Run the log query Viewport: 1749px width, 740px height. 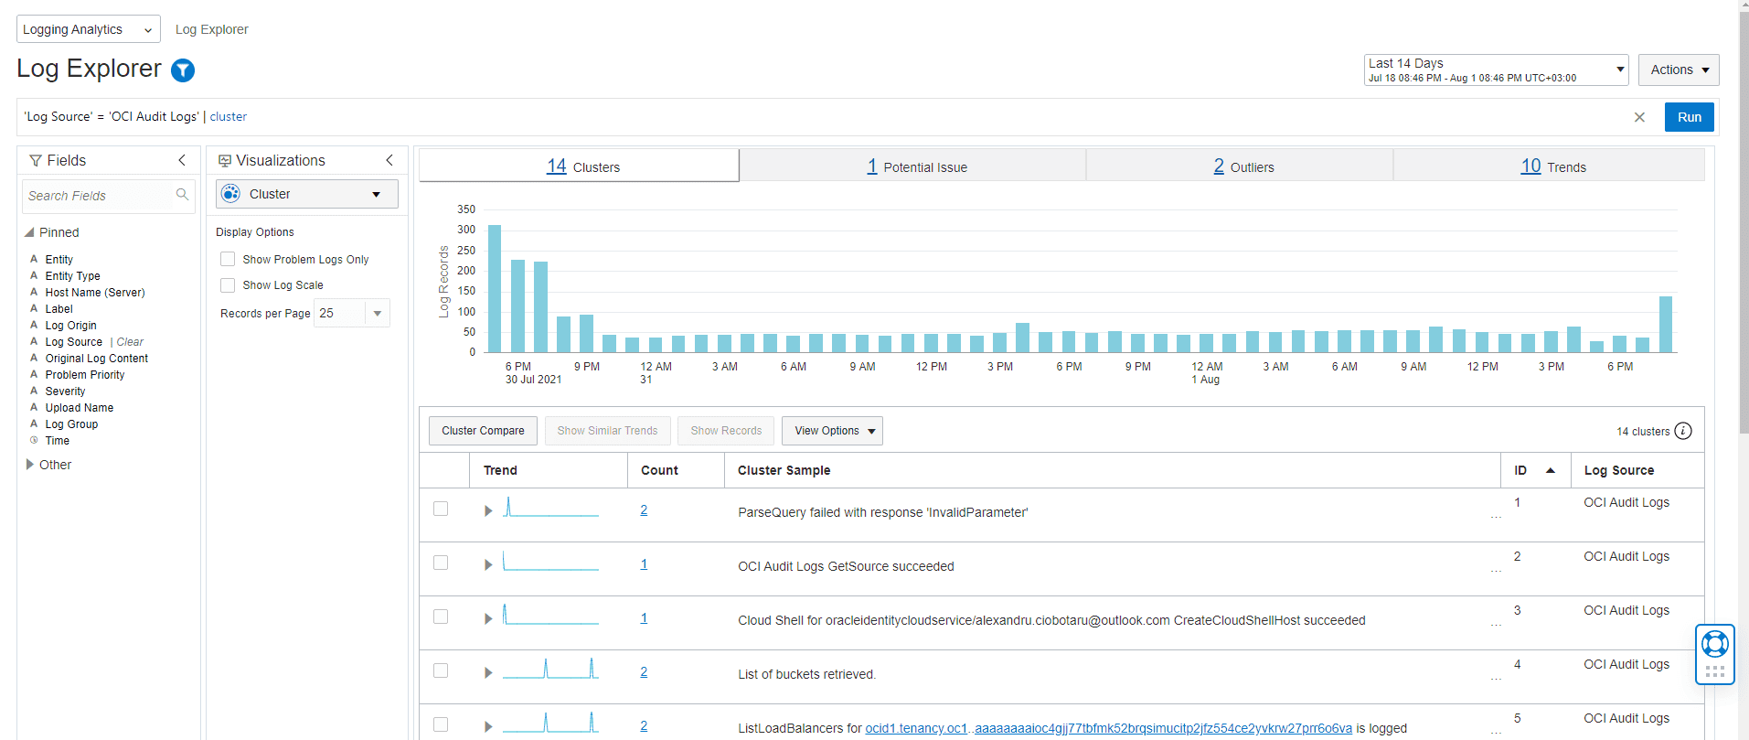tap(1689, 117)
